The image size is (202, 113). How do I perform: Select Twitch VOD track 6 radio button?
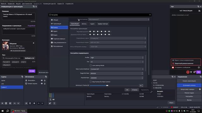click(109, 35)
